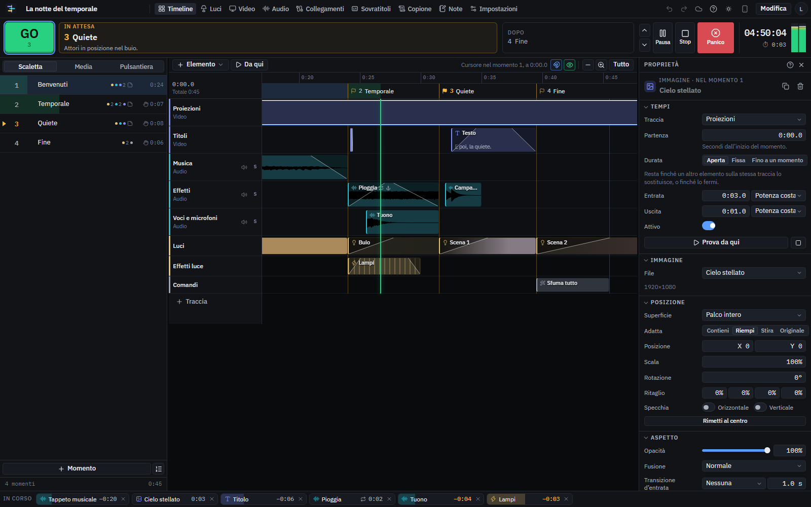Expand the Fusione Normale dropdown
This screenshot has height=507, width=811.
pos(754,466)
